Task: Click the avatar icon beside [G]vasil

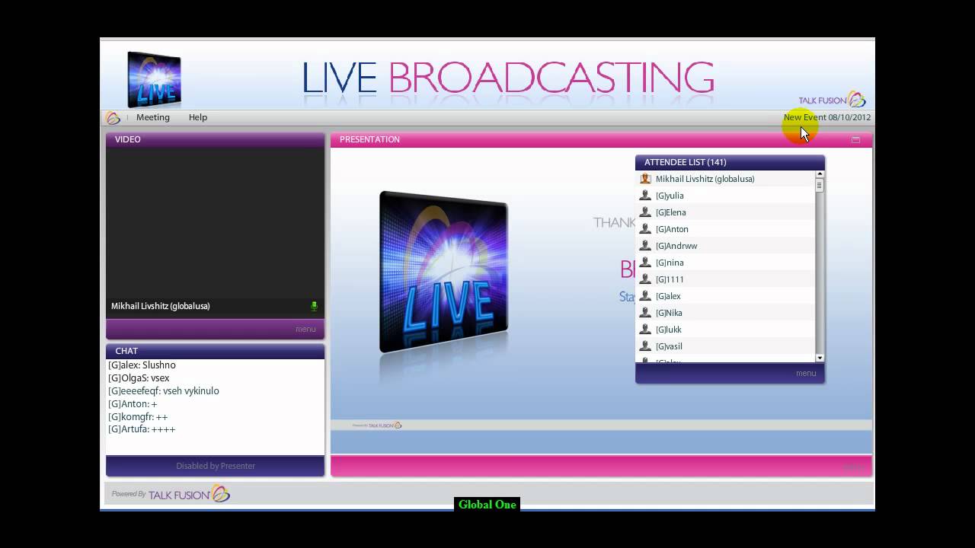Action: pos(645,346)
